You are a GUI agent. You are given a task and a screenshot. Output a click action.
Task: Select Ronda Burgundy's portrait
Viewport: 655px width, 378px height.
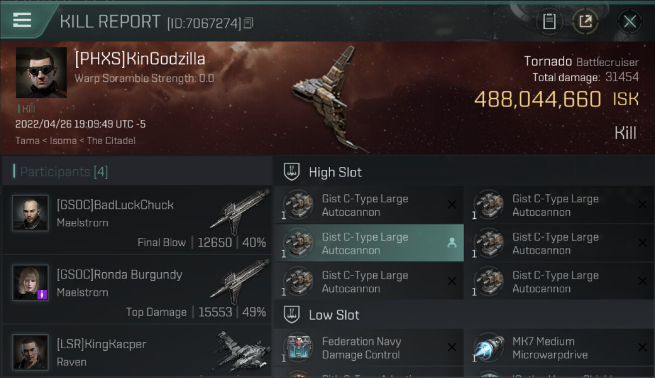click(x=30, y=283)
